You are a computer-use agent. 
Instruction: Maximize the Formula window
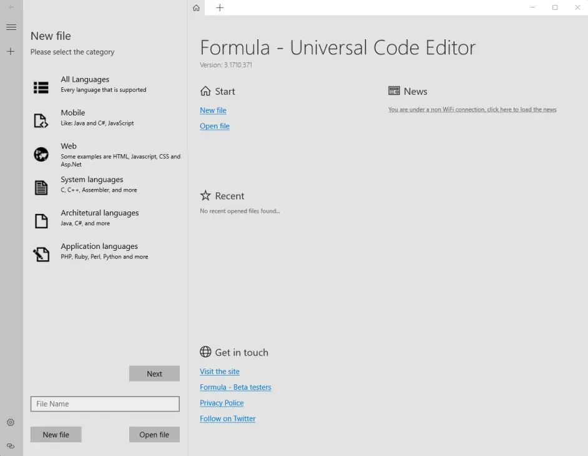tap(555, 7)
